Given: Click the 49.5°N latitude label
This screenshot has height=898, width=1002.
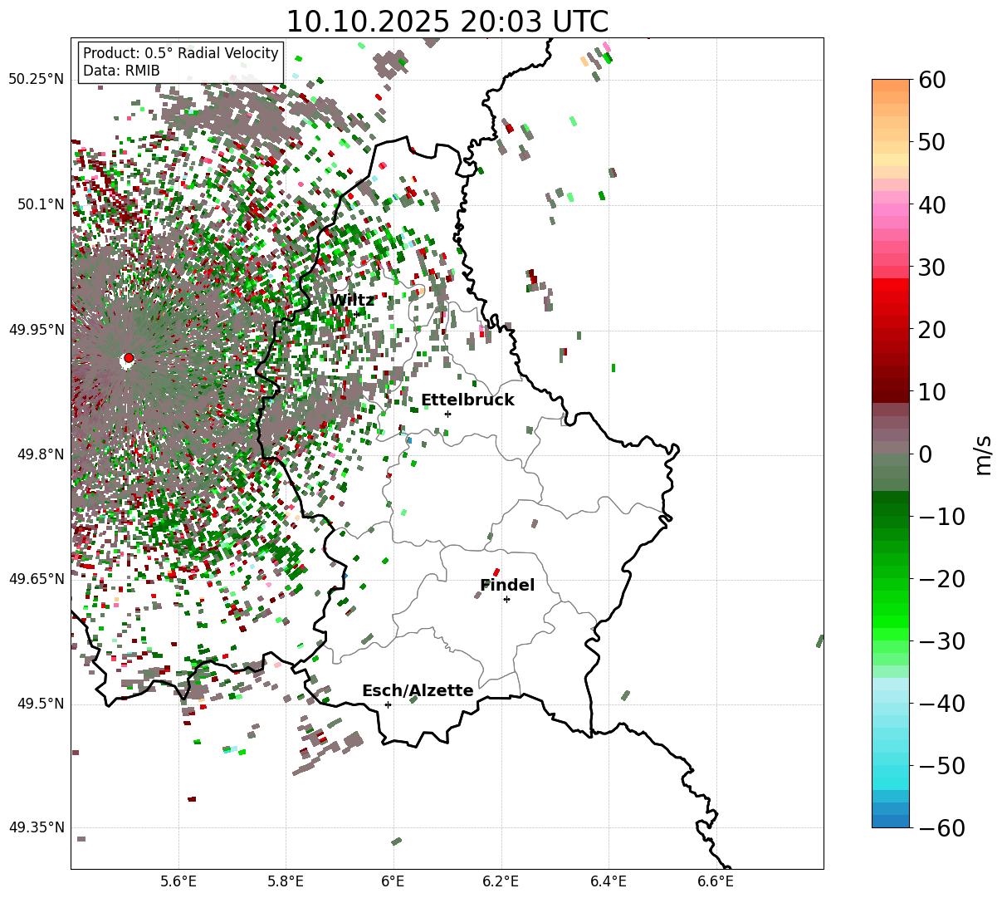Looking at the screenshot, I should click(x=41, y=704).
